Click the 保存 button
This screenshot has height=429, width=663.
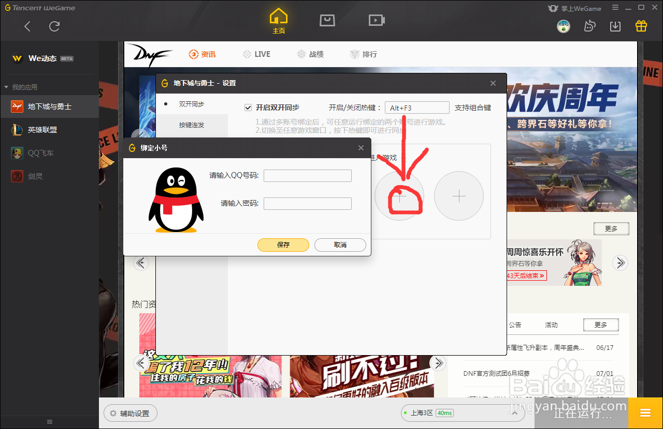(283, 245)
